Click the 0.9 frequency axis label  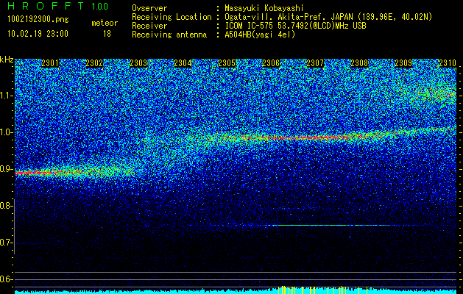[5, 169]
